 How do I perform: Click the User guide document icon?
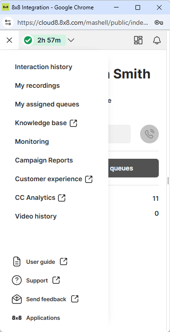(17, 261)
